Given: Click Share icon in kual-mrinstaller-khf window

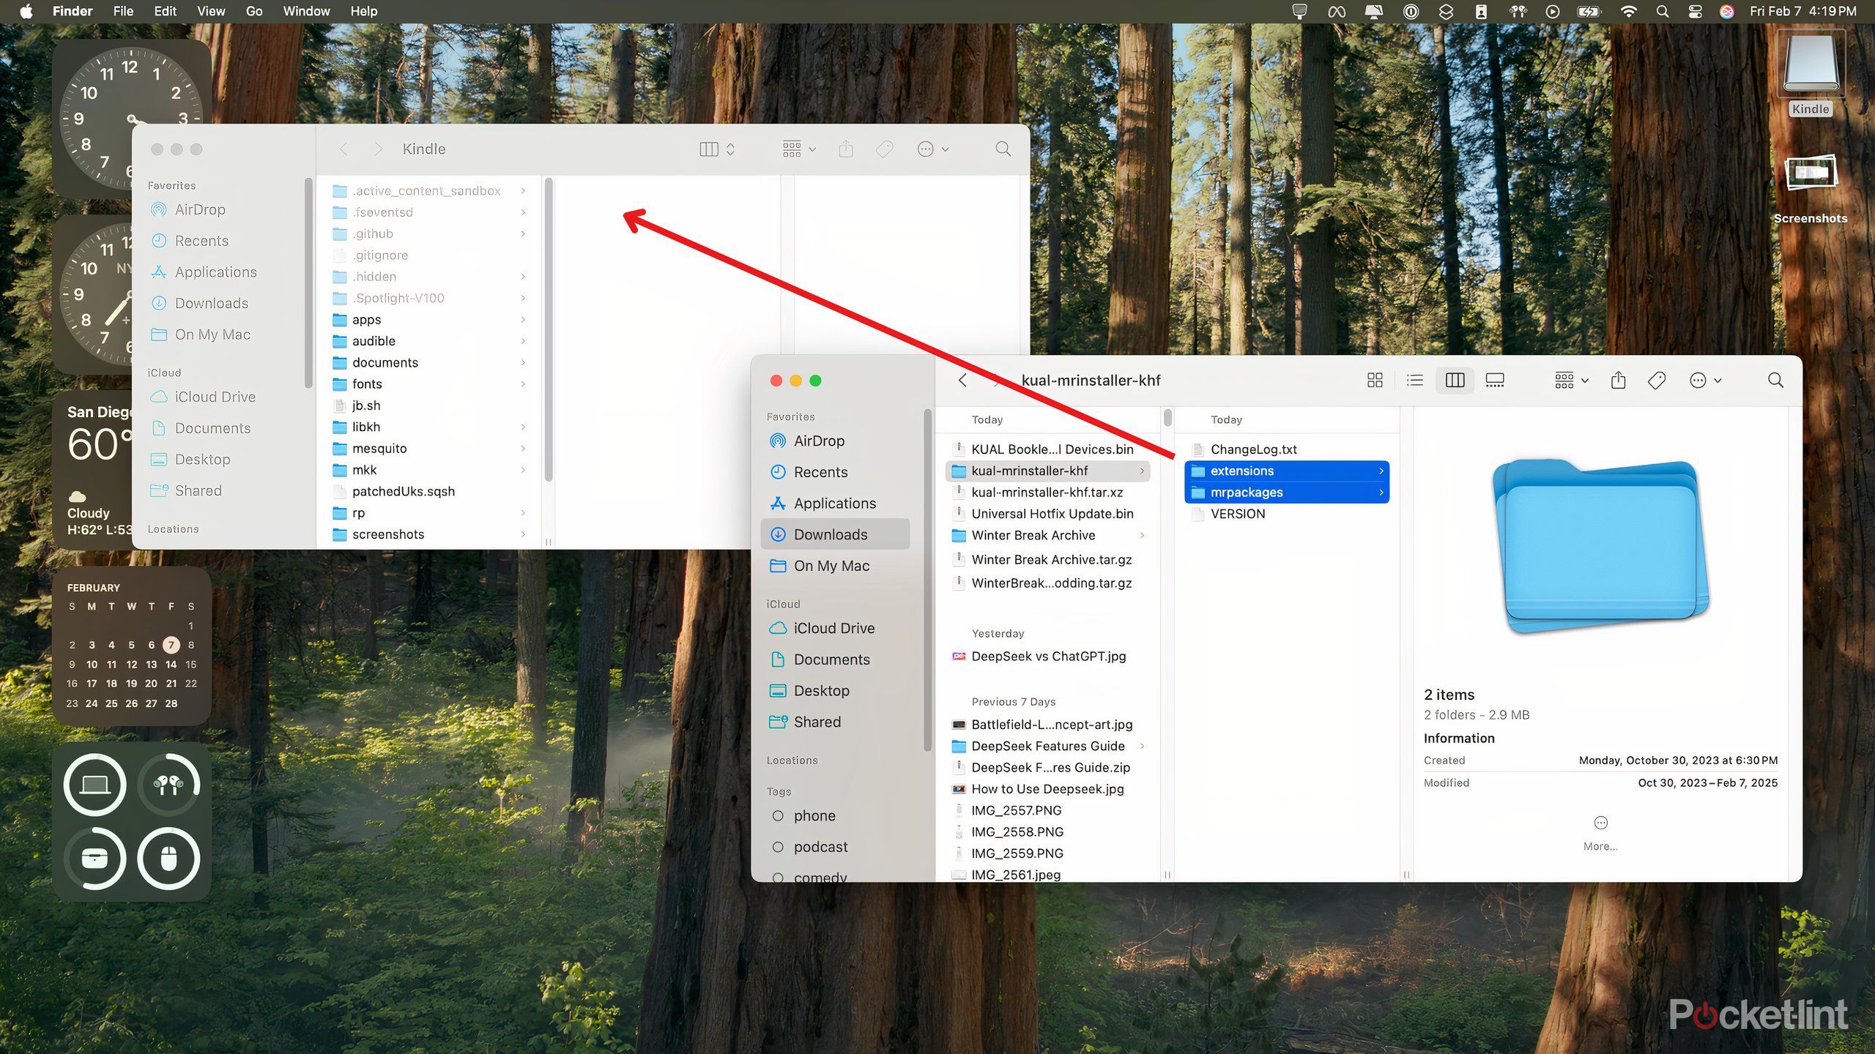Looking at the screenshot, I should pos(1619,380).
